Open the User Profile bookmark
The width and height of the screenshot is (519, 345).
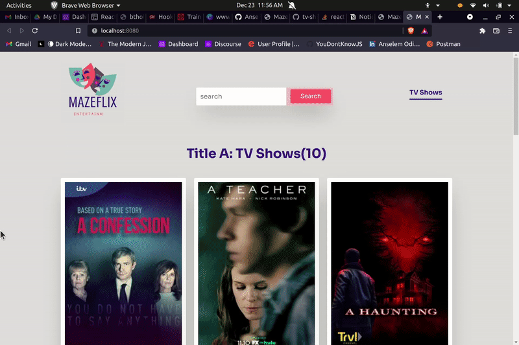click(x=274, y=44)
